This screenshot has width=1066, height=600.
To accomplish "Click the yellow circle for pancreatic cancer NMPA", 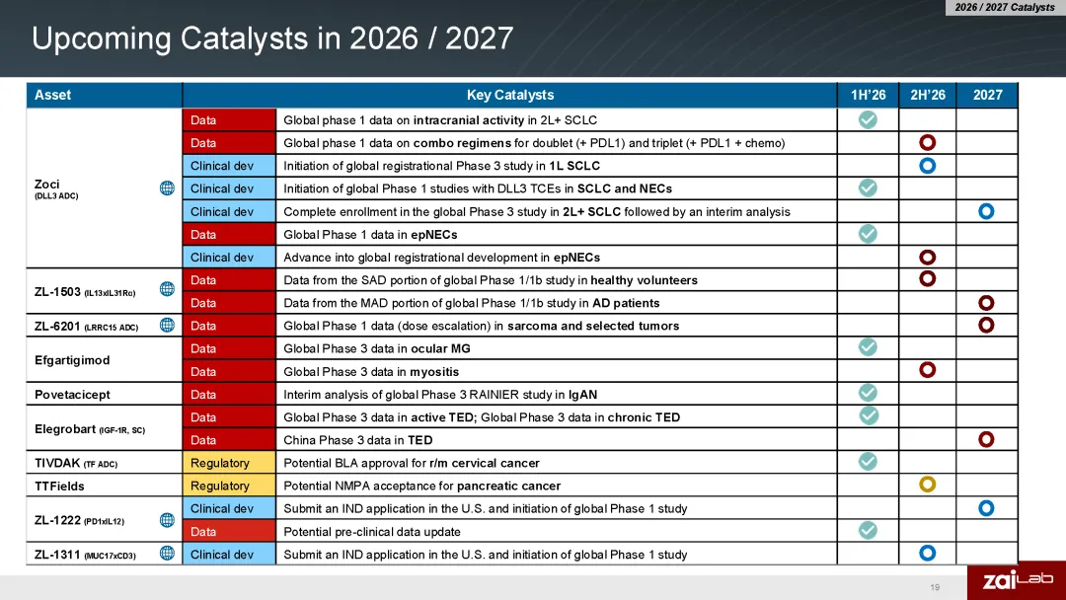I will click(927, 484).
